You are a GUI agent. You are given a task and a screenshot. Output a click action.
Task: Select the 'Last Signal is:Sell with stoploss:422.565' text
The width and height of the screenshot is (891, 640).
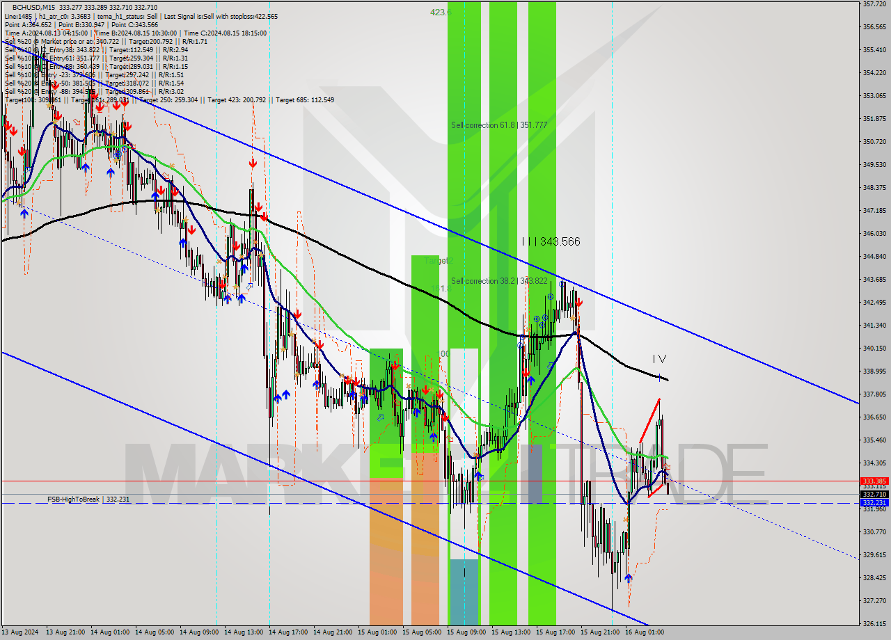pos(220,16)
